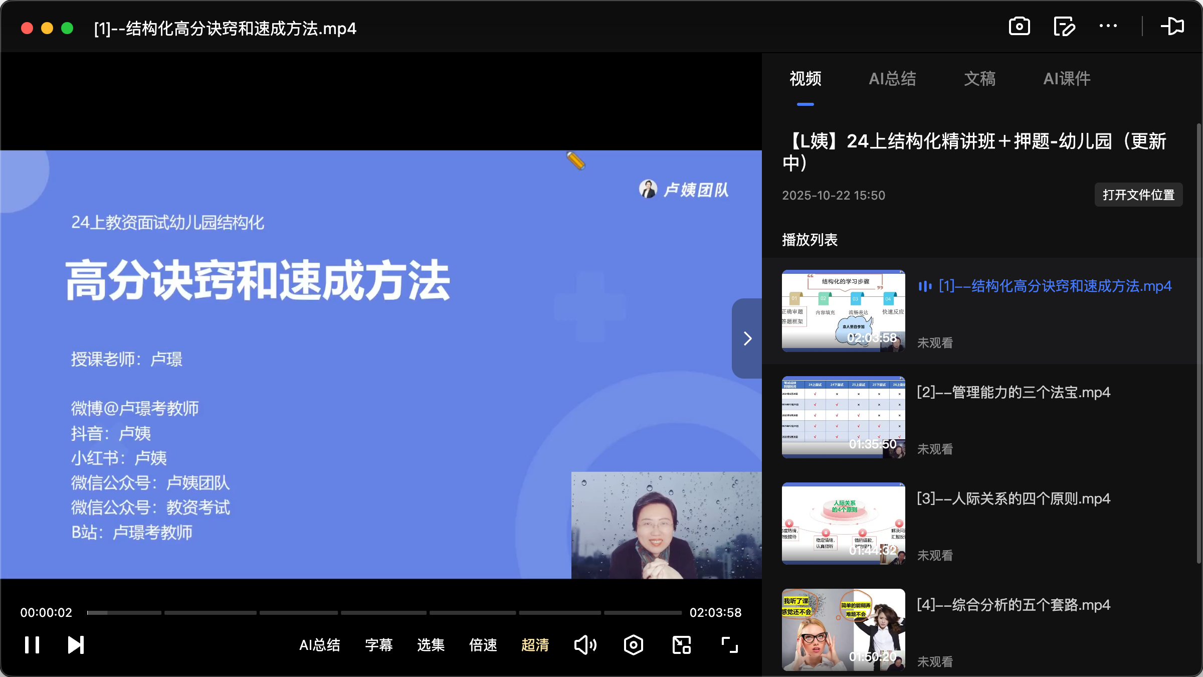Switch to the AI课件 tab

tap(1067, 79)
